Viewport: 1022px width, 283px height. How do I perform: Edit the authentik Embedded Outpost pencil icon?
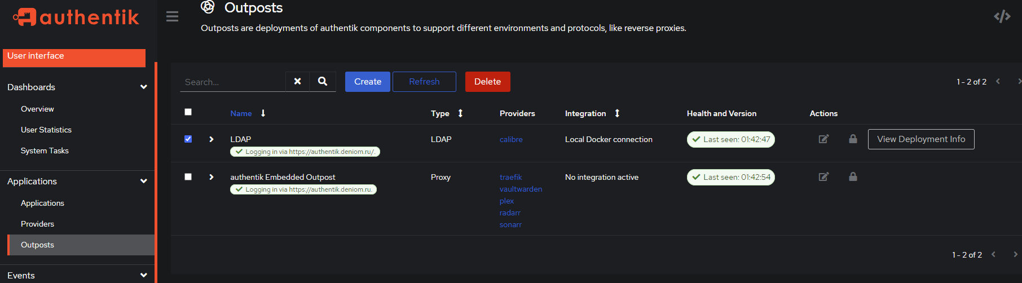[823, 176]
